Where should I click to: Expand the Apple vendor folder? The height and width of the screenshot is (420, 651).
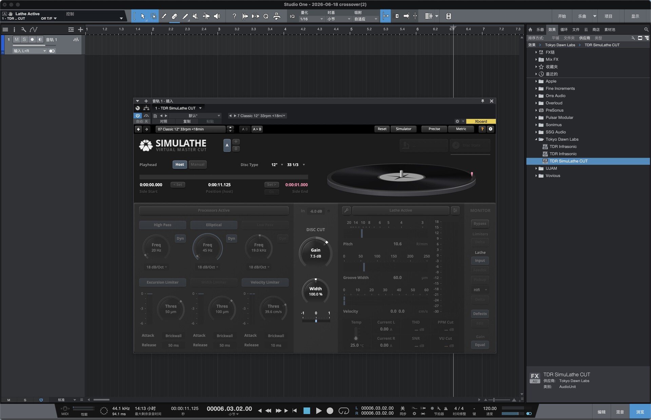coord(536,81)
